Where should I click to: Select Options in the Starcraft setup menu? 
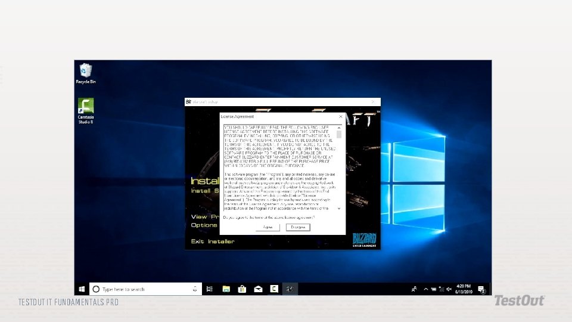coord(204,225)
